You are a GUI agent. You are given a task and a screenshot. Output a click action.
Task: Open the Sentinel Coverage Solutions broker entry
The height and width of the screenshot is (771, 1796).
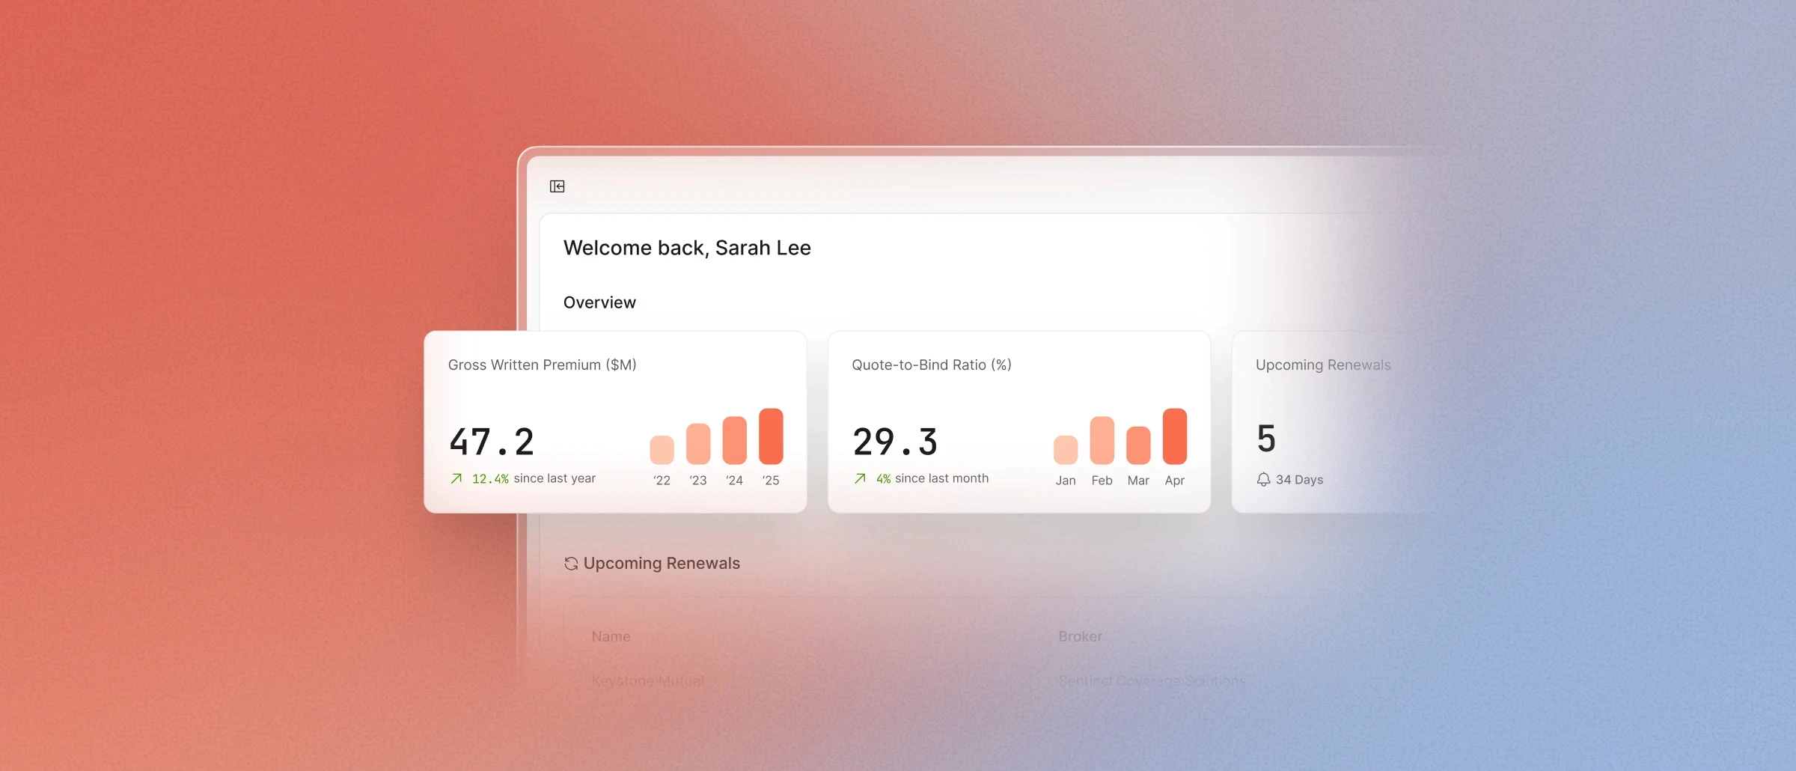[1152, 680]
